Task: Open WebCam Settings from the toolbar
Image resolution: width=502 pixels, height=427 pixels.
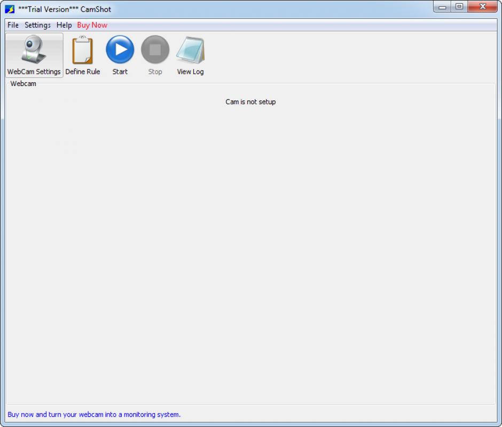Action: [34, 55]
